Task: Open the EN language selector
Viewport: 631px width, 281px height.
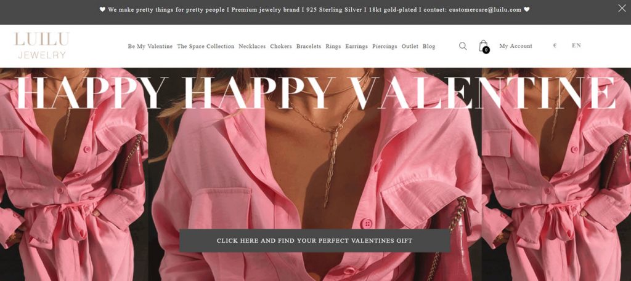Action: tap(576, 46)
